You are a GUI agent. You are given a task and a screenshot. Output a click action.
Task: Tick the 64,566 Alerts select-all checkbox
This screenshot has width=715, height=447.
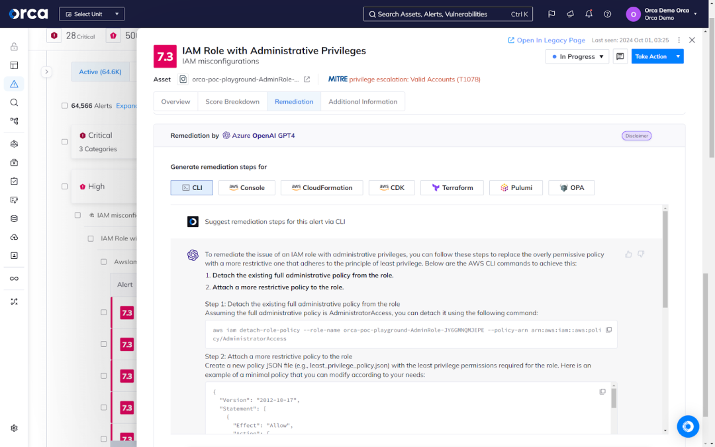(65, 106)
